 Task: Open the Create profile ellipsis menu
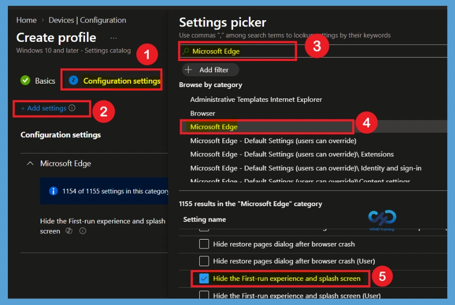(x=114, y=38)
